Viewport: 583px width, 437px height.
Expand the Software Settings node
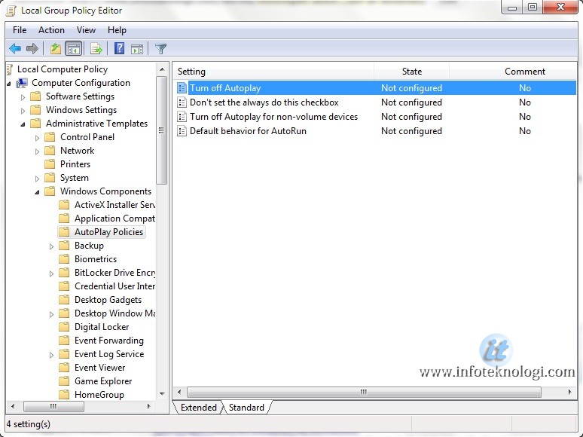point(23,97)
